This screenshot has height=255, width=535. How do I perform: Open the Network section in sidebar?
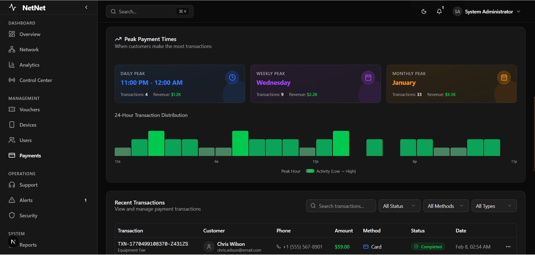click(29, 49)
